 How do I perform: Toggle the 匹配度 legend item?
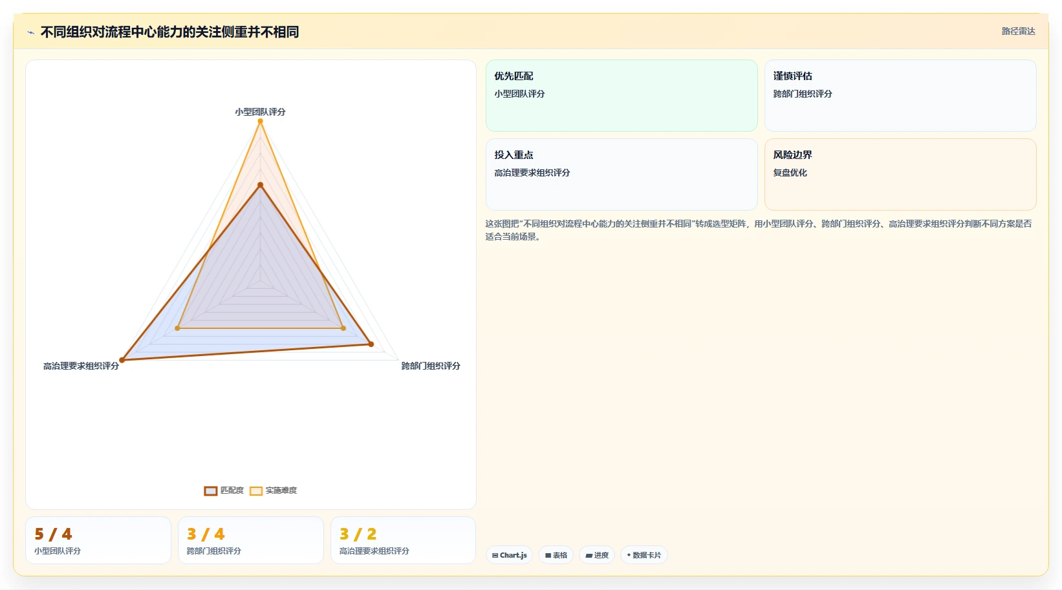coord(224,490)
